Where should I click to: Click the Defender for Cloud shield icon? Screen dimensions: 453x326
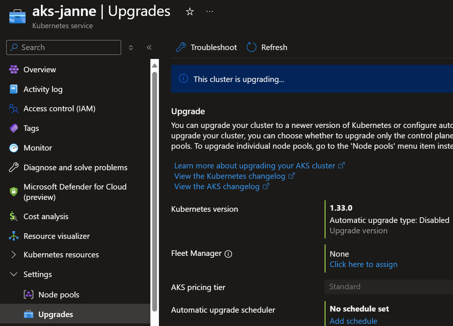tap(14, 192)
